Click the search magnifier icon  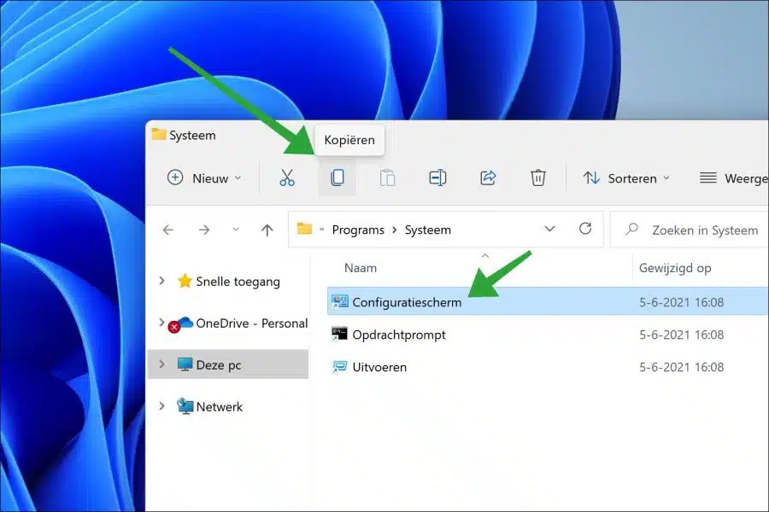click(x=631, y=229)
